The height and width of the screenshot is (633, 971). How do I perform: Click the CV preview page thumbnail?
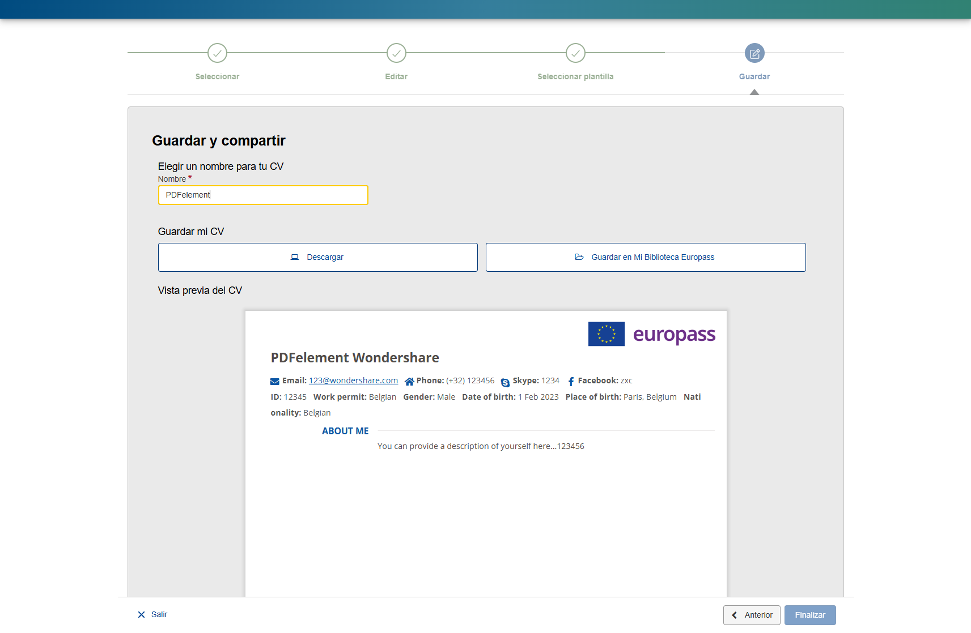coord(486,454)
